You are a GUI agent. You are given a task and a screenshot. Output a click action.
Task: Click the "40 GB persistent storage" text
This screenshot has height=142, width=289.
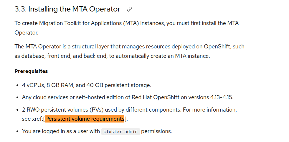(x=119, y=85)
